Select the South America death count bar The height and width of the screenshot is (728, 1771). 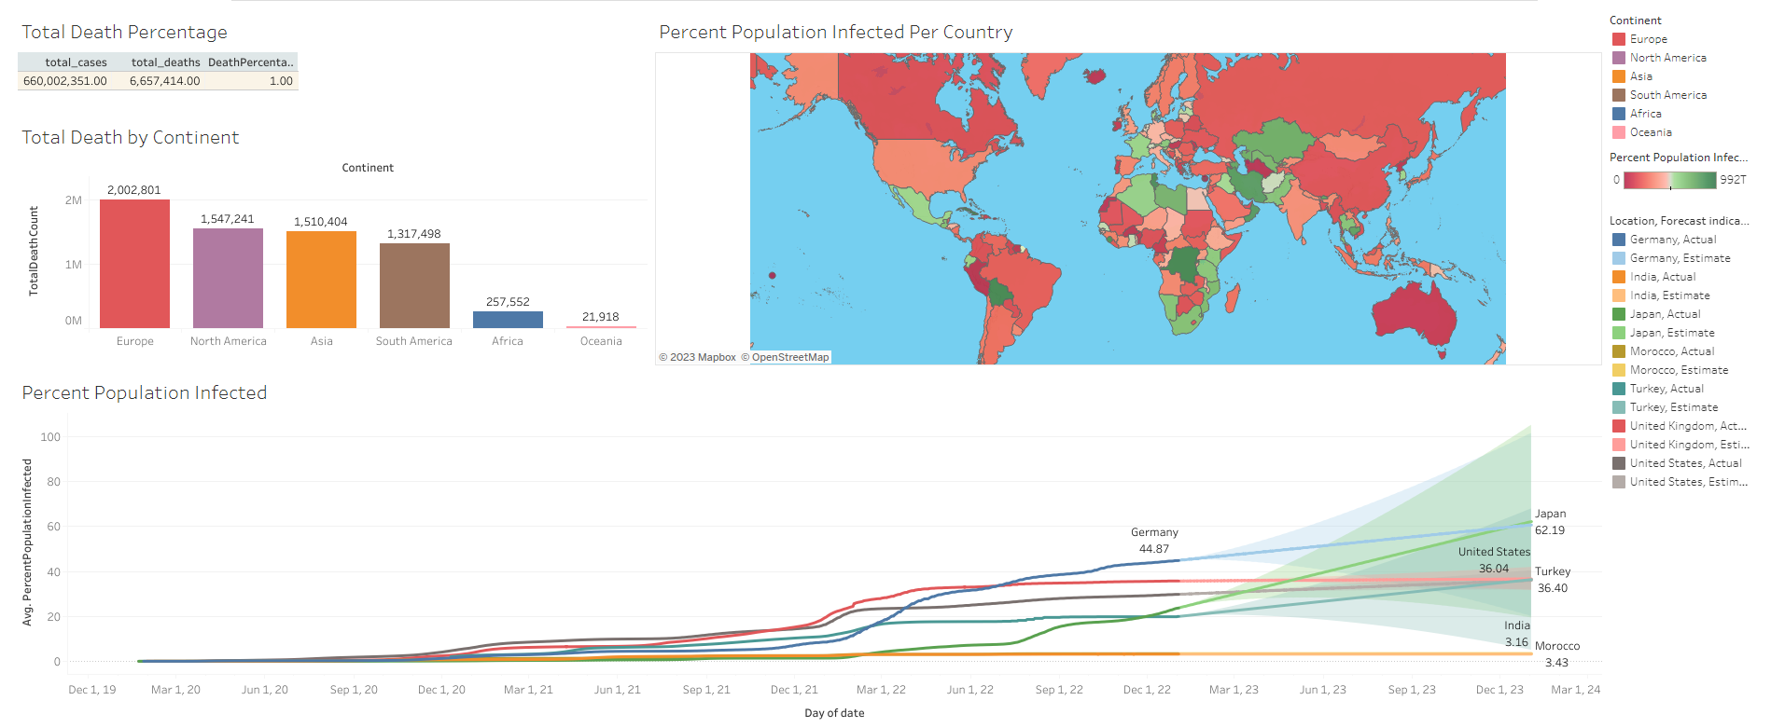[x=414, y=285]
